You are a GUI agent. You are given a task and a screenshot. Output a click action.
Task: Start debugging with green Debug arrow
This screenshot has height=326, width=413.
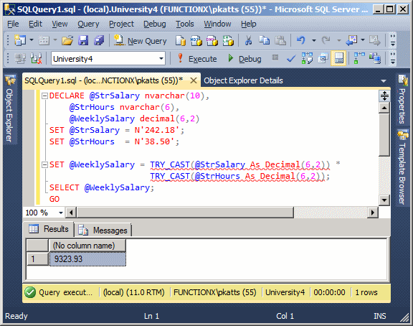(x=245, y=59)
